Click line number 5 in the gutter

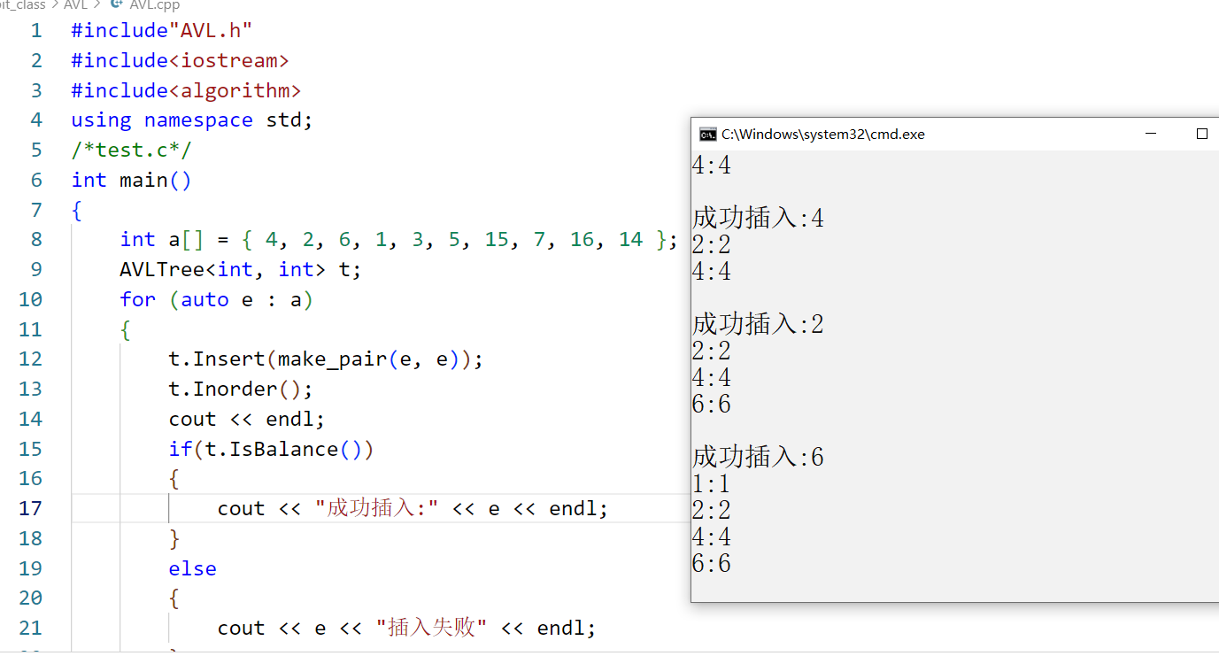pyautogui.click(x=36, y=150)
